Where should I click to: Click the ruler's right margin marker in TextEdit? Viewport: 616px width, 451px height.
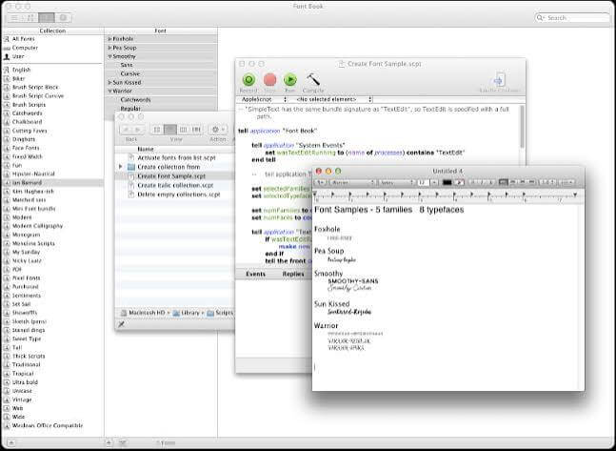(x=575, y=195)
